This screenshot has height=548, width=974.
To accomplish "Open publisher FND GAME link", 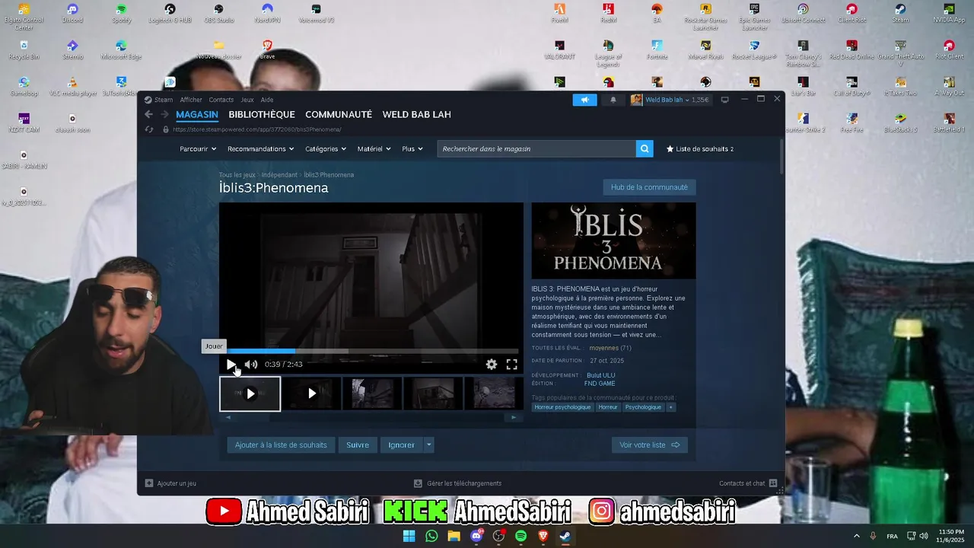I will pos(600,384).
